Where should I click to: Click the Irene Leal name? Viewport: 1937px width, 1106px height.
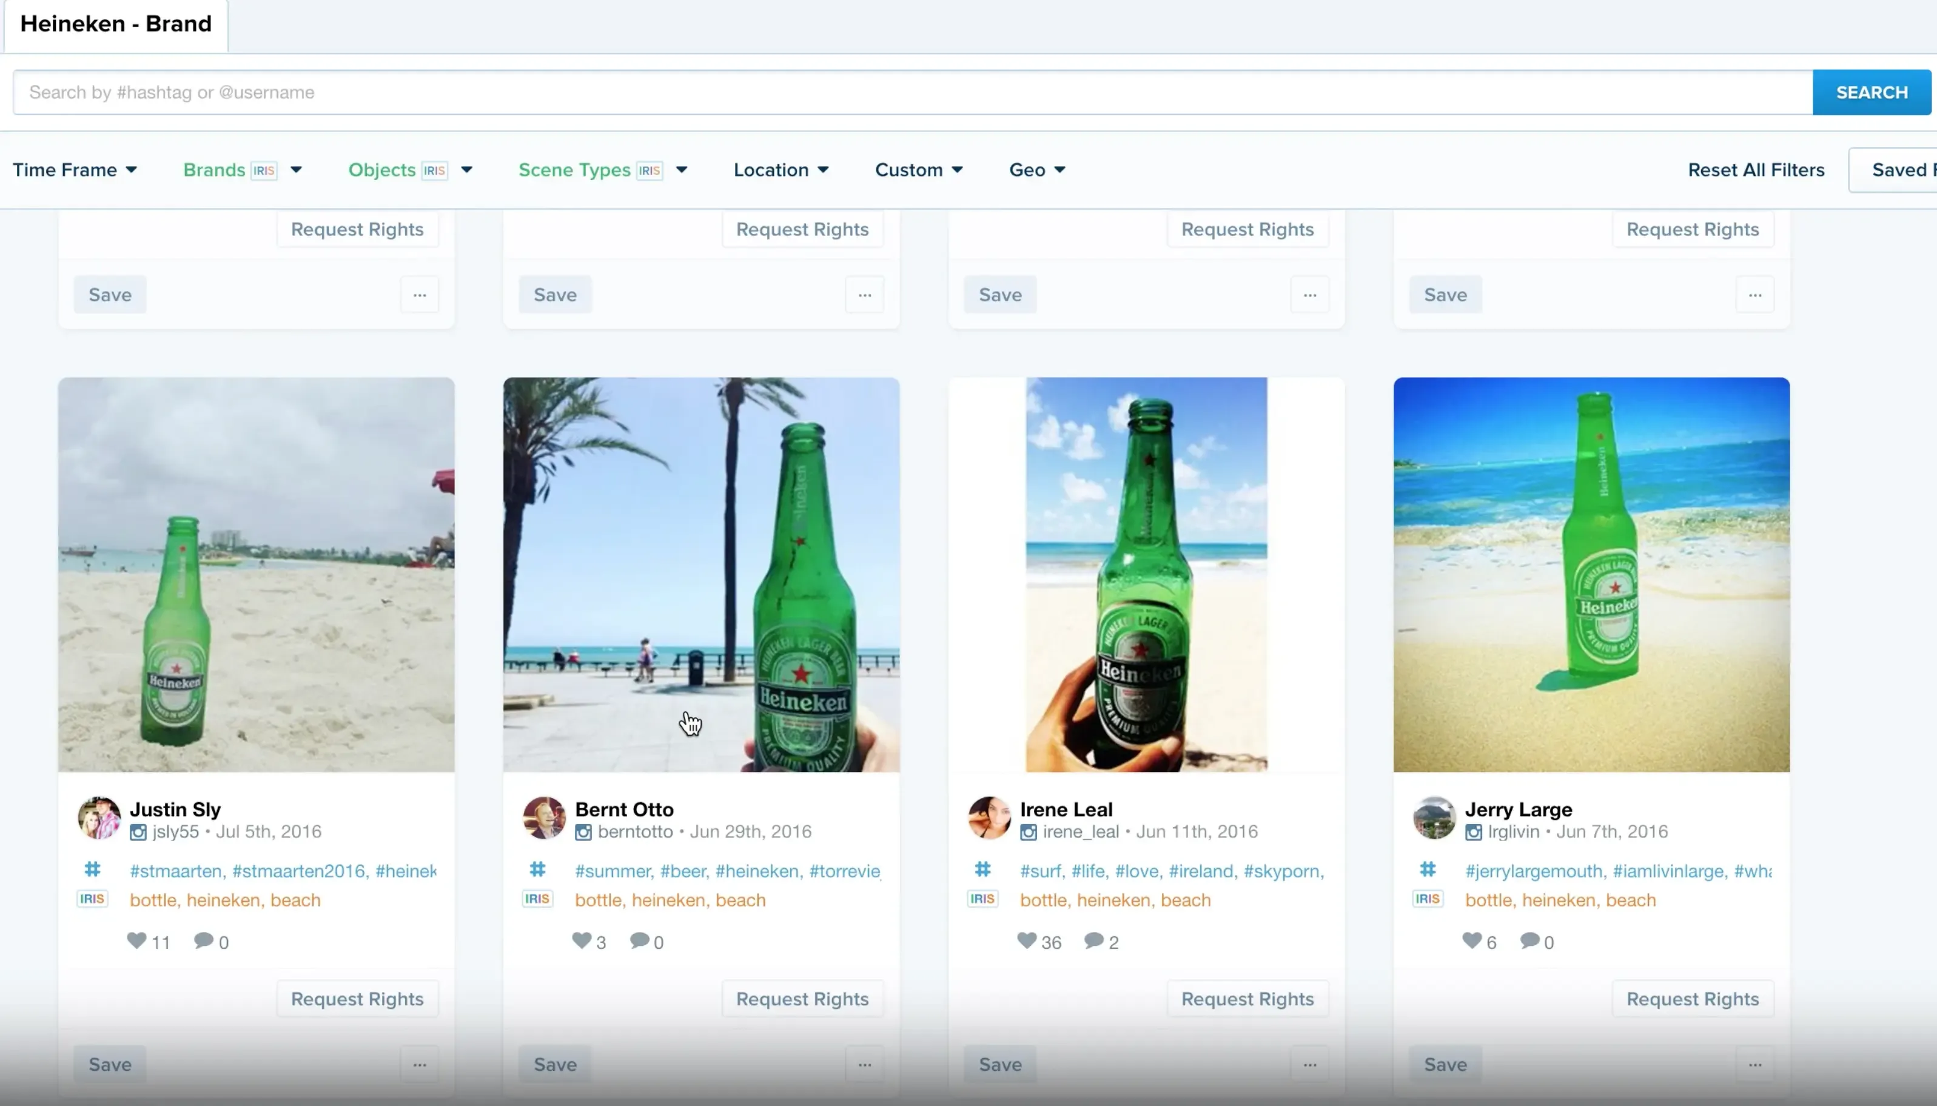[x=1067, y=809]
